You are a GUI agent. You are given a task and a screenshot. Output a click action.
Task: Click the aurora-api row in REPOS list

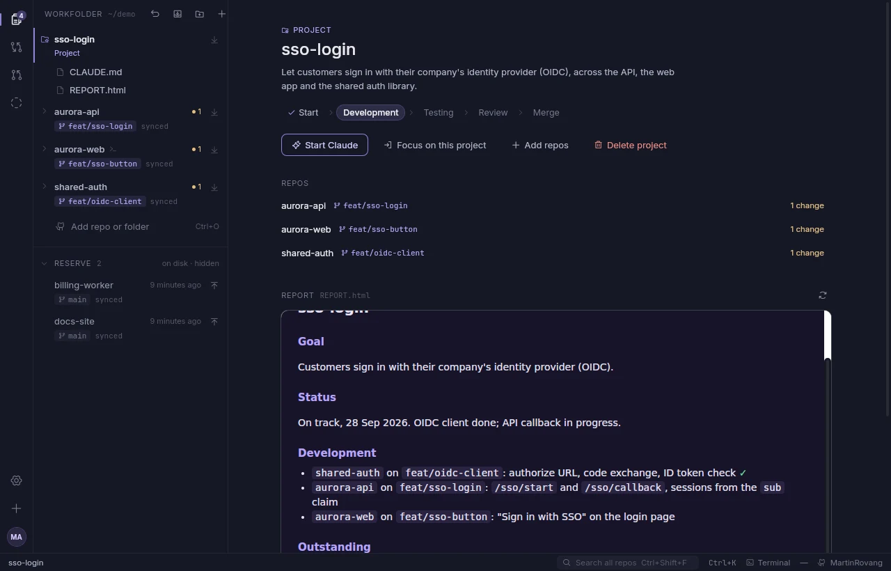[553, 205]
